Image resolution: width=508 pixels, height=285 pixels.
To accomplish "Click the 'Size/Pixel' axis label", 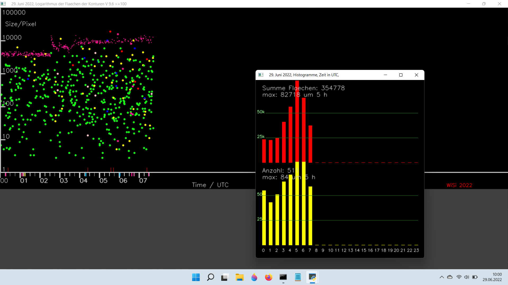I will [21, 24].
